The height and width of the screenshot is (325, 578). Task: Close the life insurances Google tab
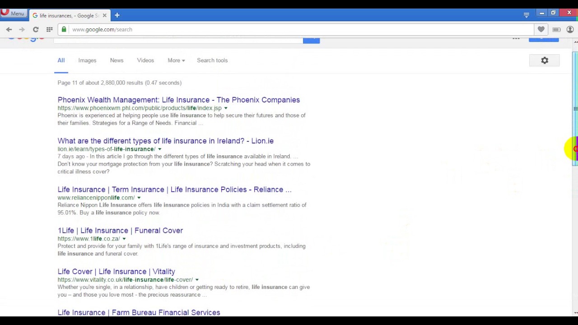pyautogui.click(x=104, y=15)
